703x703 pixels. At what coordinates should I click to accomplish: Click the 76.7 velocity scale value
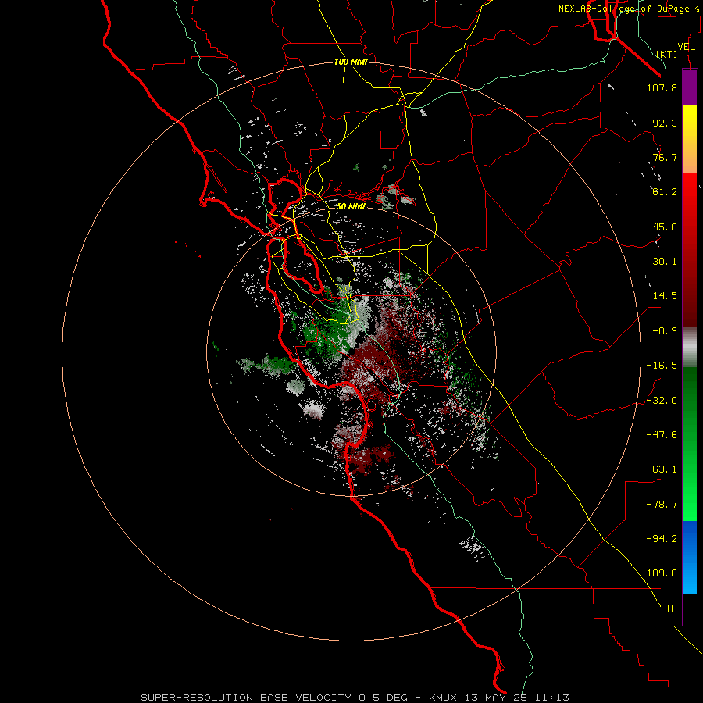pyautogui.click(x=665, y=157)
